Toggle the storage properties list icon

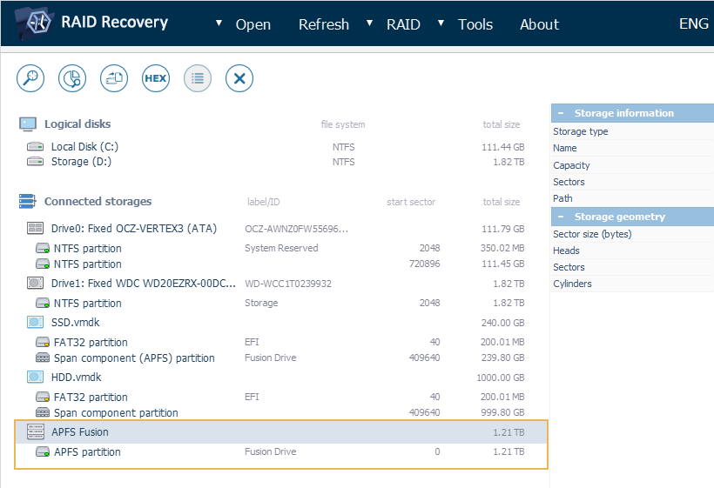(x=198, y=78)
